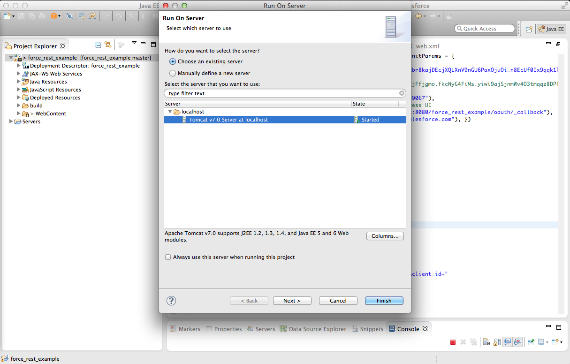Click the Cancel button
The height and width of the screenshot is (364, 570).
[338, 301]
